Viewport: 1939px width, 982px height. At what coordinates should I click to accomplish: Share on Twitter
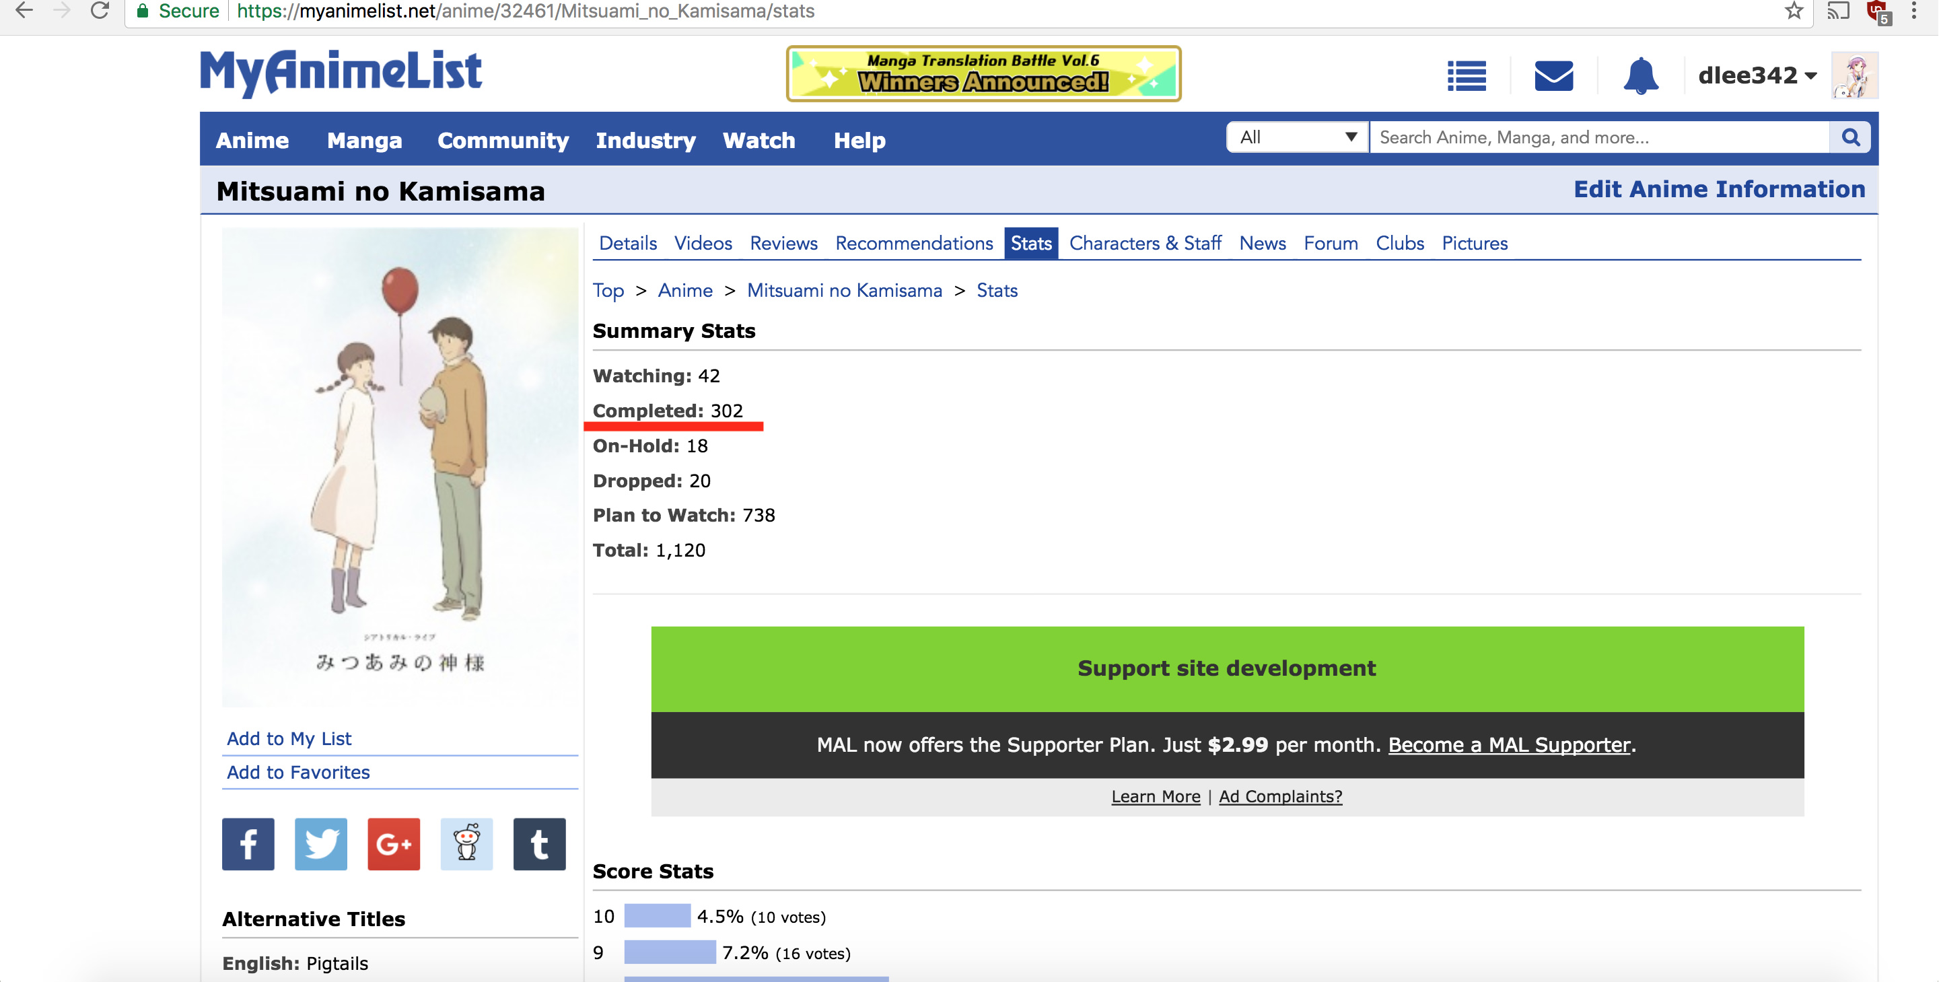(320, 843)
